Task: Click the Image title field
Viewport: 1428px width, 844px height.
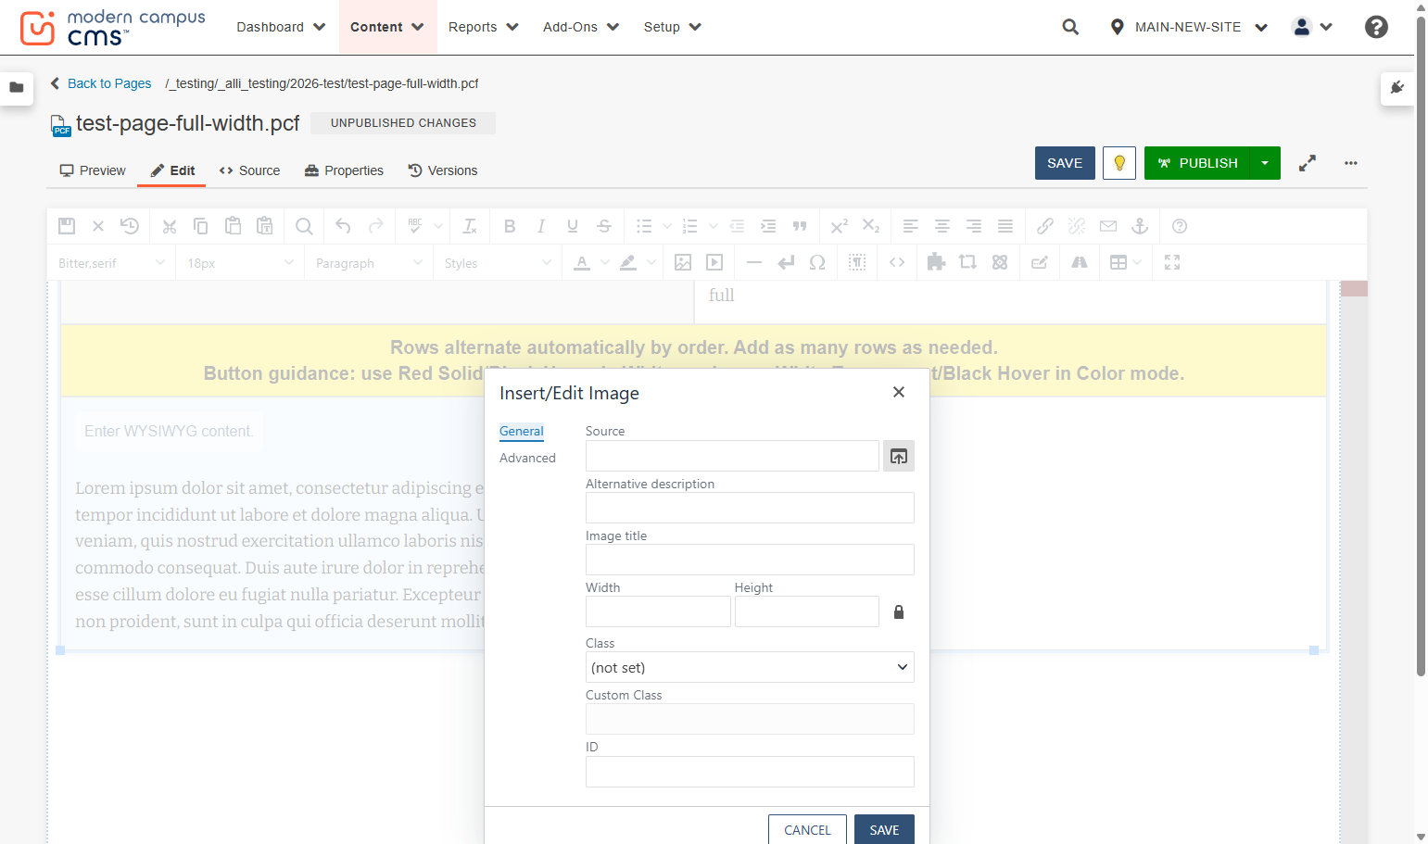Action: tap(750, 560)
